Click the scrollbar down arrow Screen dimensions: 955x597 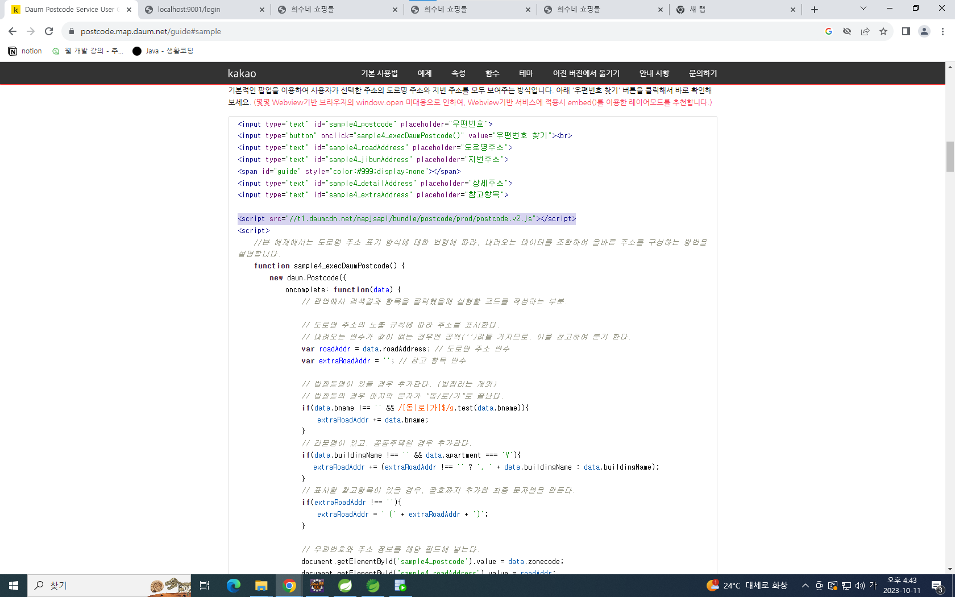pos(950,569)
